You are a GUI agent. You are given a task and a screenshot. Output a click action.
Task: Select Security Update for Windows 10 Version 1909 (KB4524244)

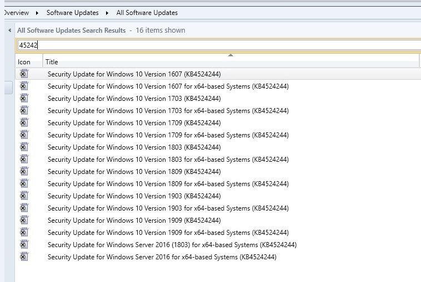(134, 221)
